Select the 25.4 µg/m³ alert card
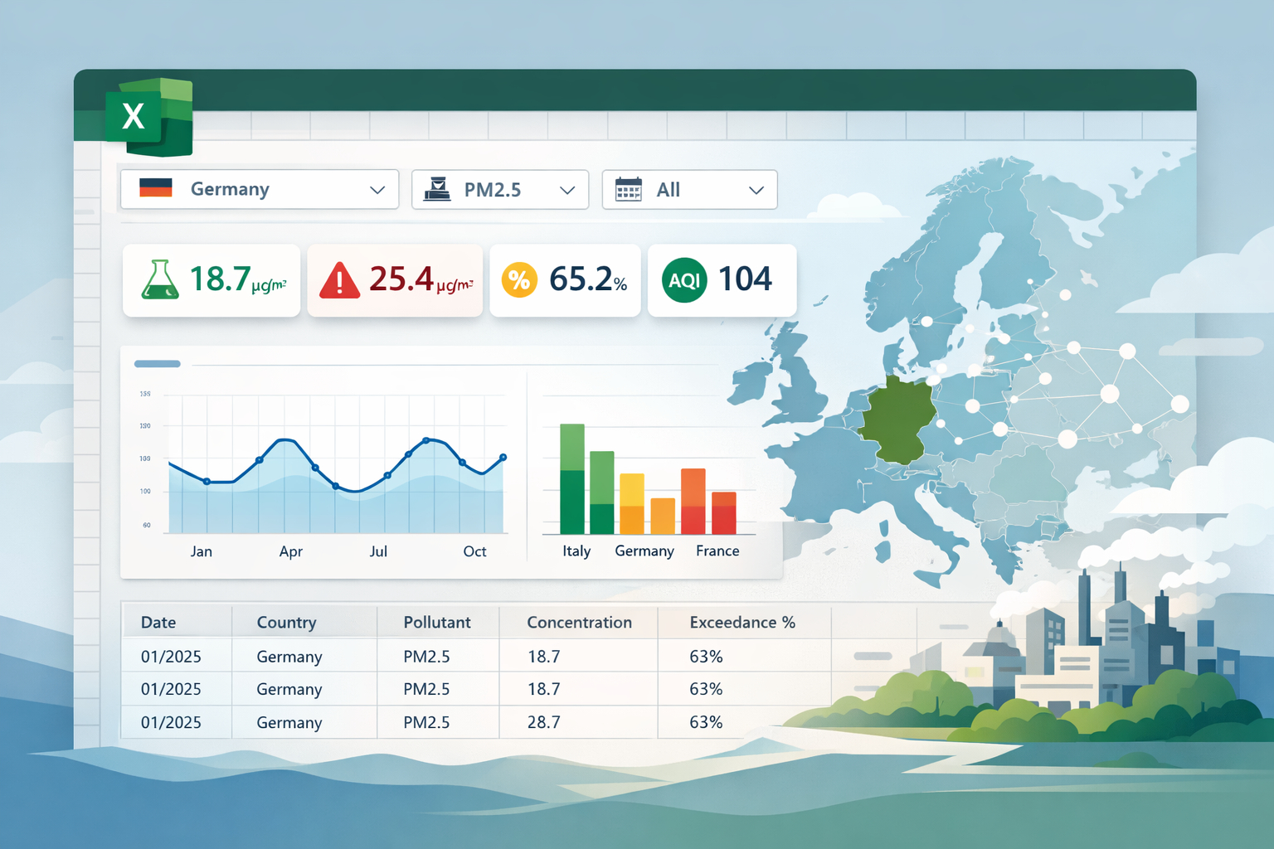Image resolution: width=1274 pixels, height=849 pixels. click(x=395, y=280)
